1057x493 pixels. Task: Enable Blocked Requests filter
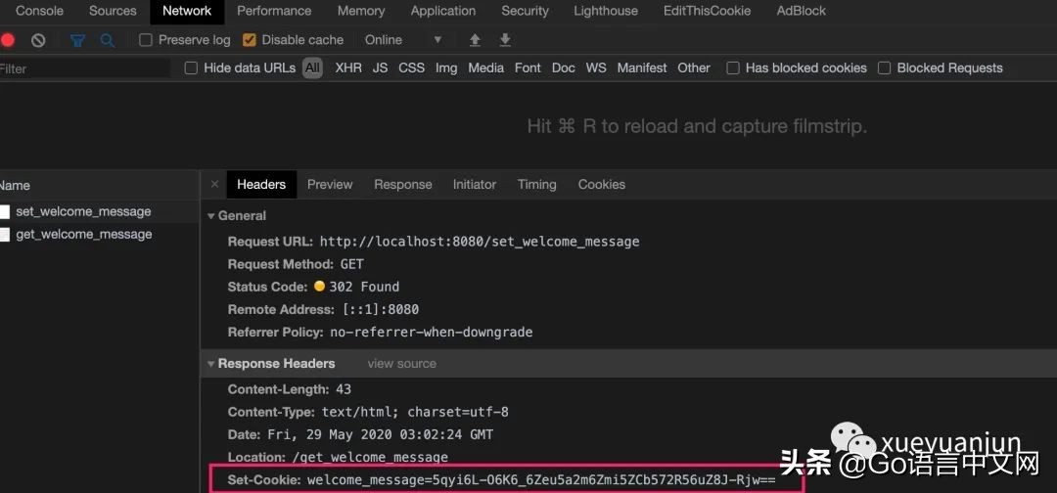coord(885,68)
